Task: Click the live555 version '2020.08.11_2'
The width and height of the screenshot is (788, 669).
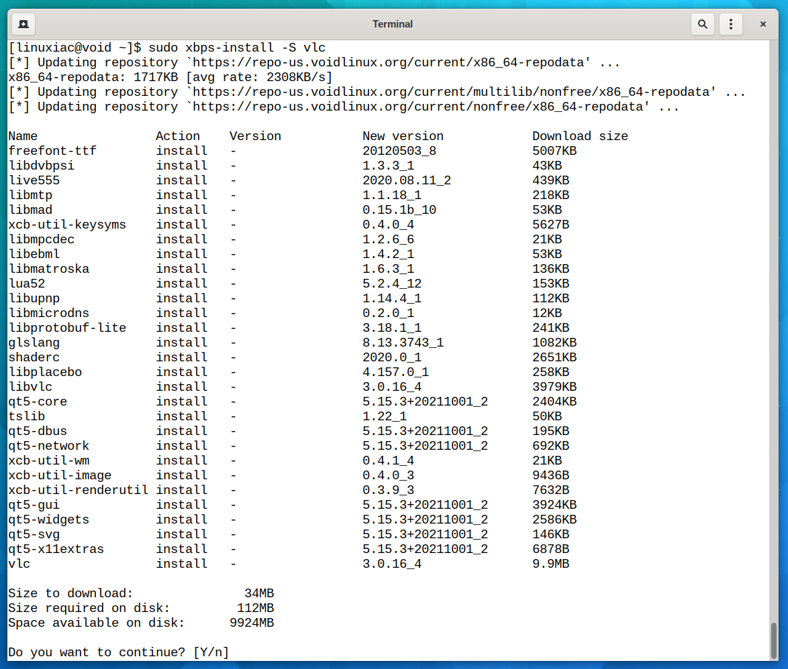Action: (407, 180)
